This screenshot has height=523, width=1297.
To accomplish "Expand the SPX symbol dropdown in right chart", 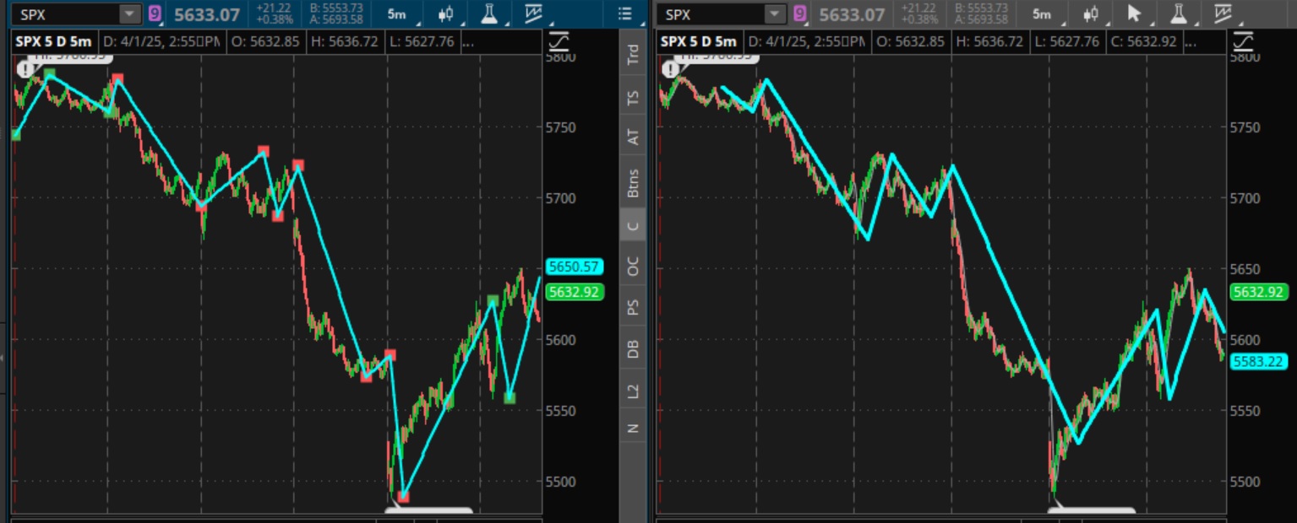I will [775, 14].
